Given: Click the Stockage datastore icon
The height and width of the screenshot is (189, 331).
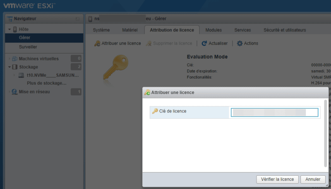Looking at the screenshot, I should click(15, 67).
